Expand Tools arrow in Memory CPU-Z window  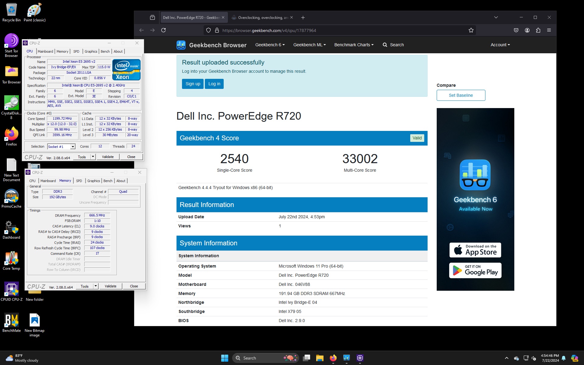pos(96,286)
